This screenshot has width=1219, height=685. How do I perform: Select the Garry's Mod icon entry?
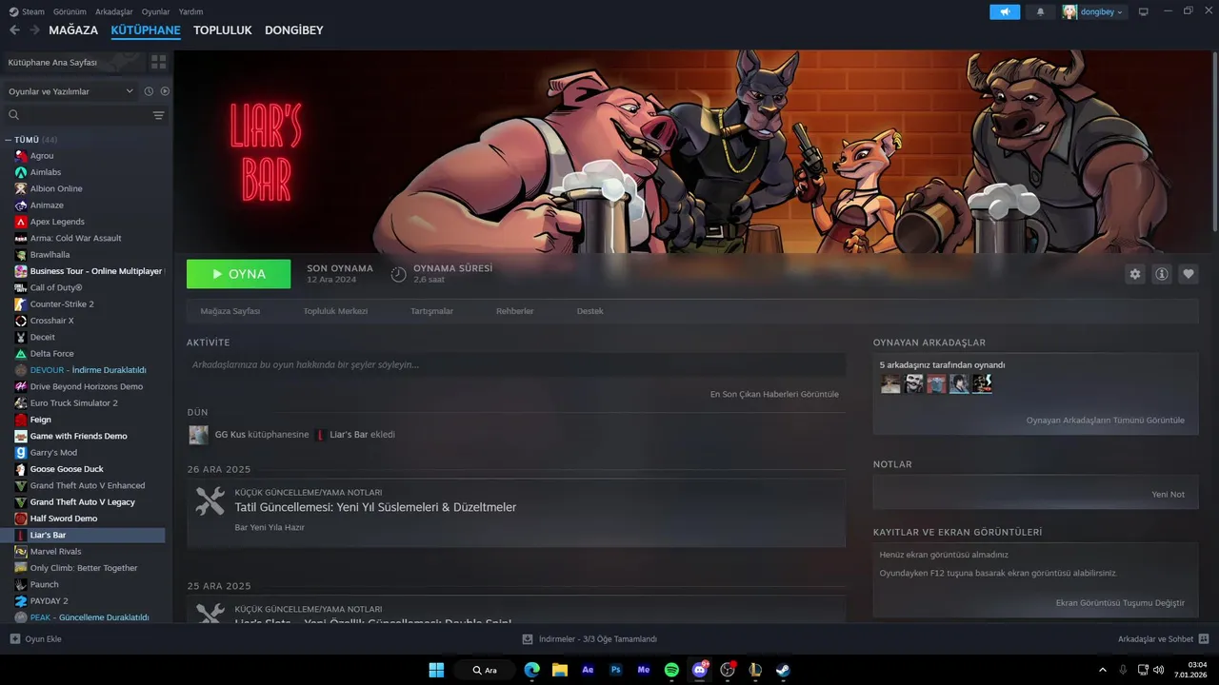21,453
